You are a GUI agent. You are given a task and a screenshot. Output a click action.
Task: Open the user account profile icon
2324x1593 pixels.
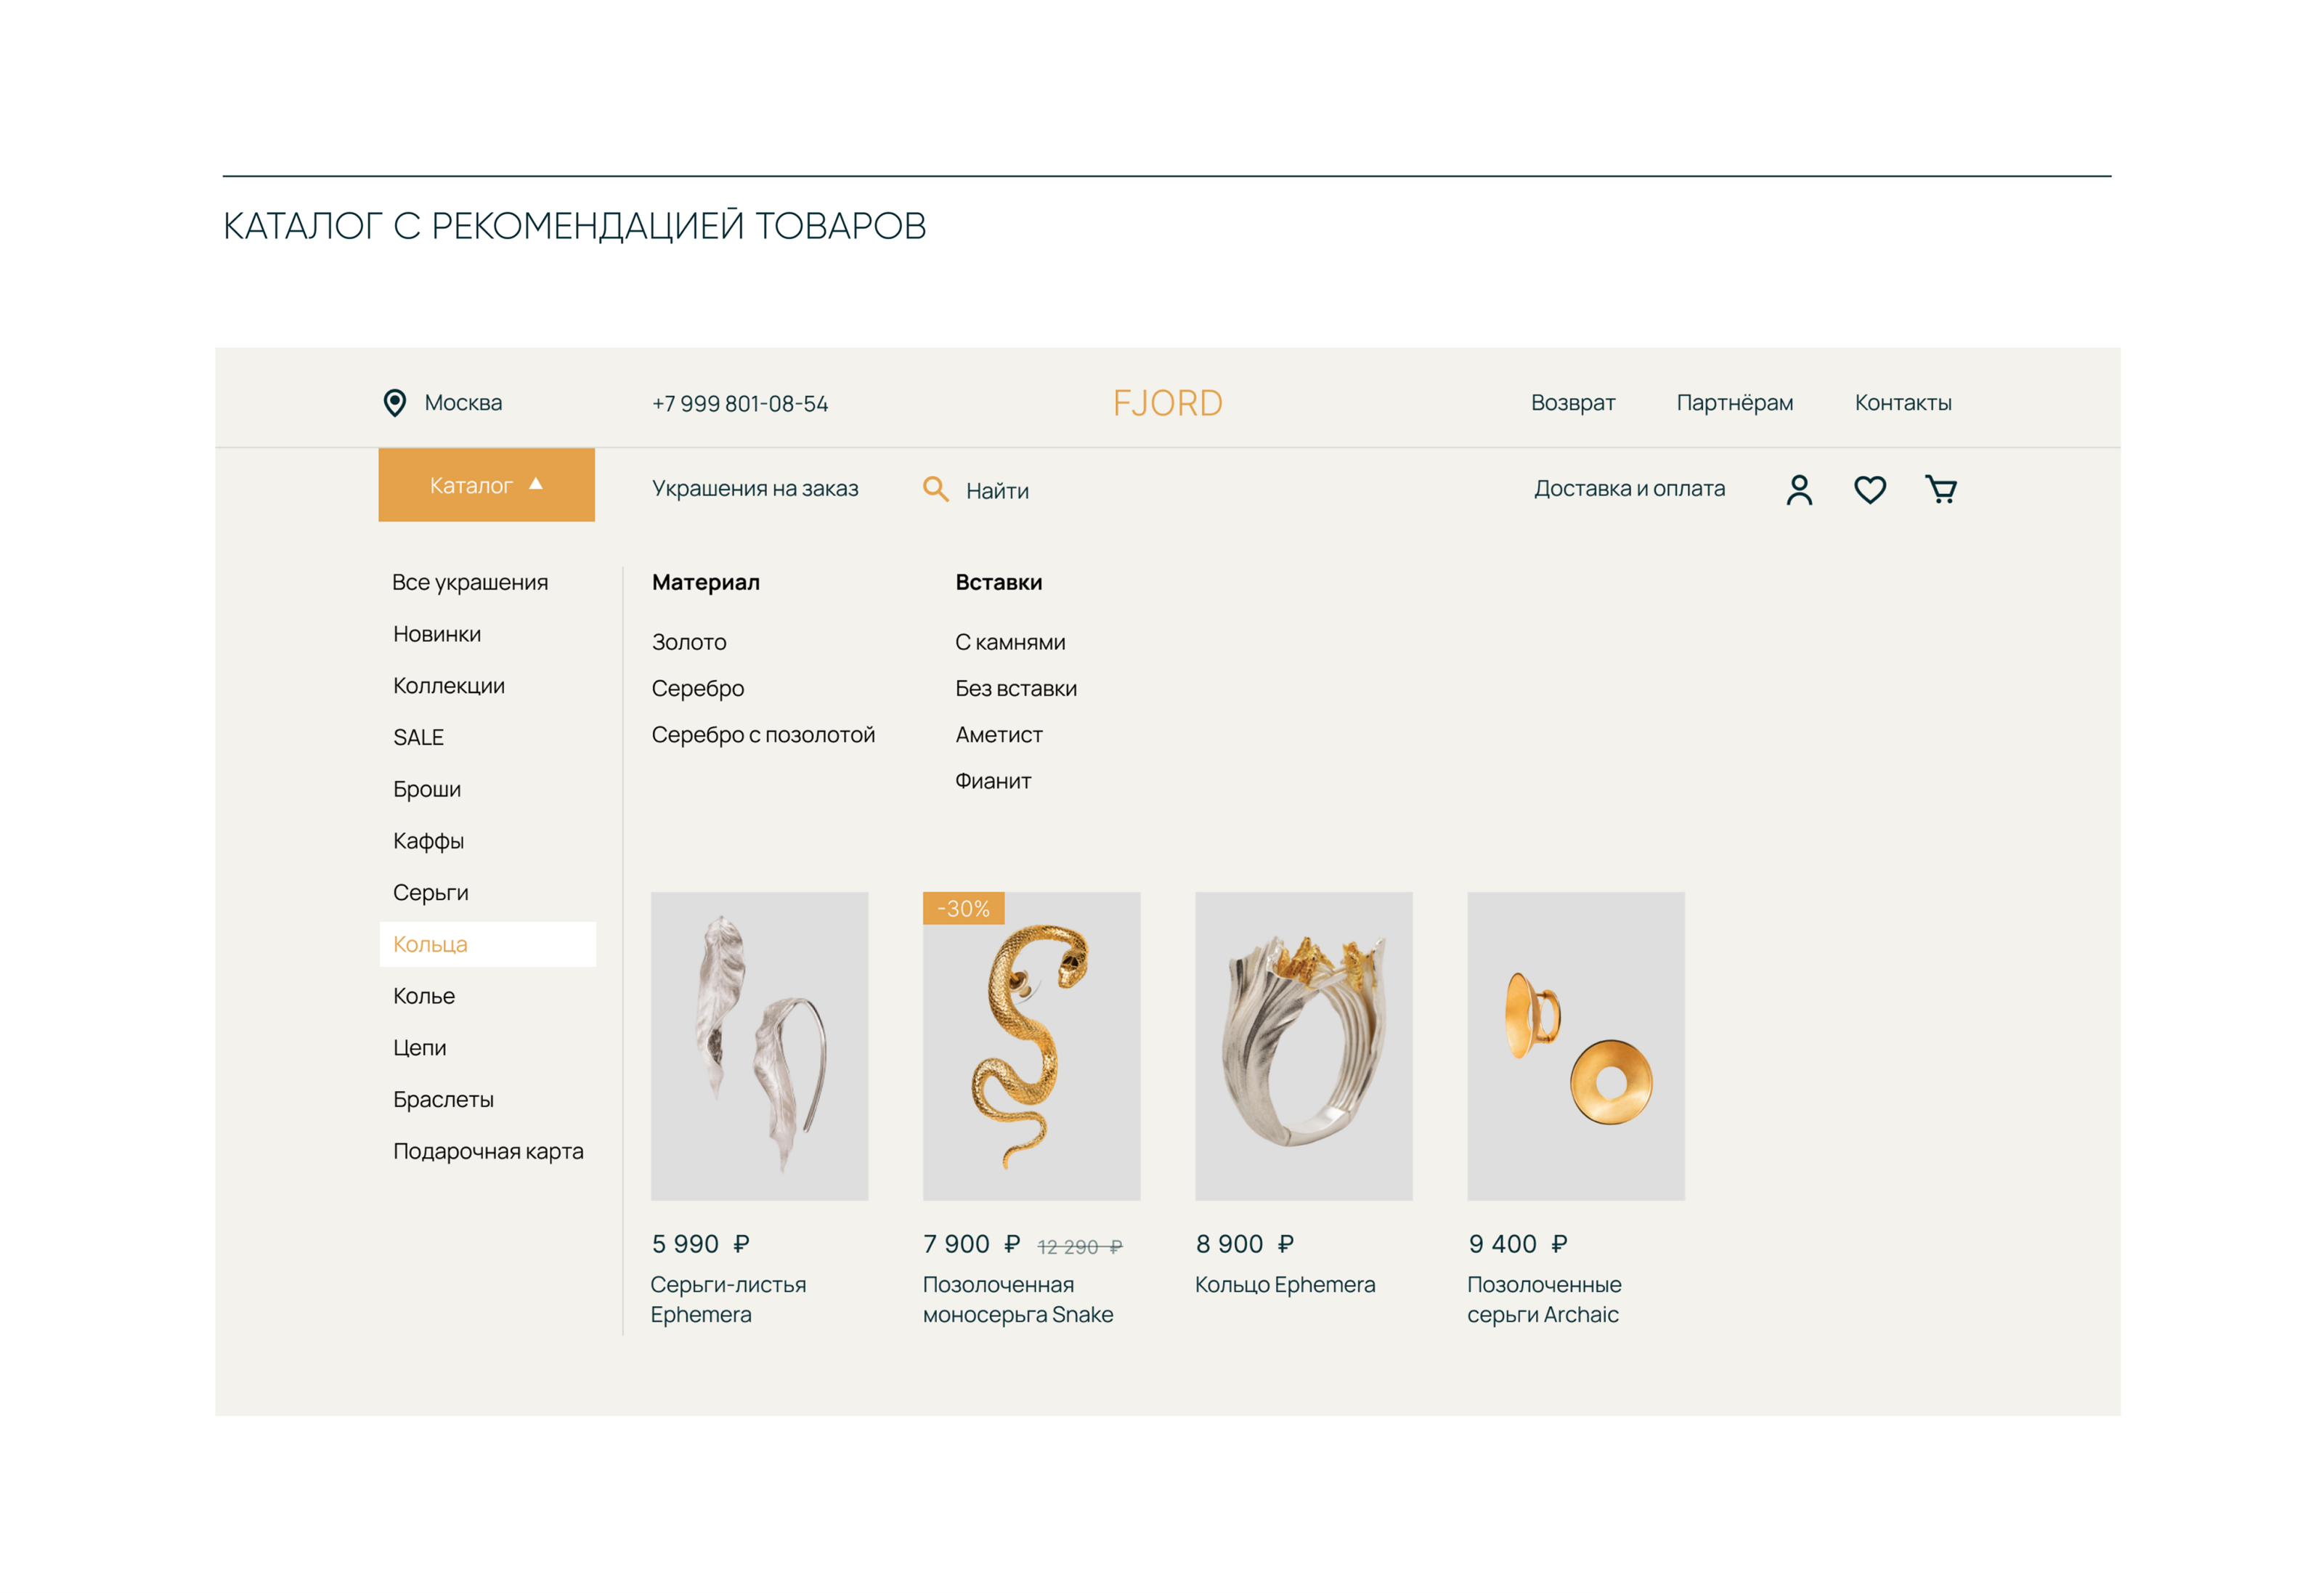pos(1798,489)
